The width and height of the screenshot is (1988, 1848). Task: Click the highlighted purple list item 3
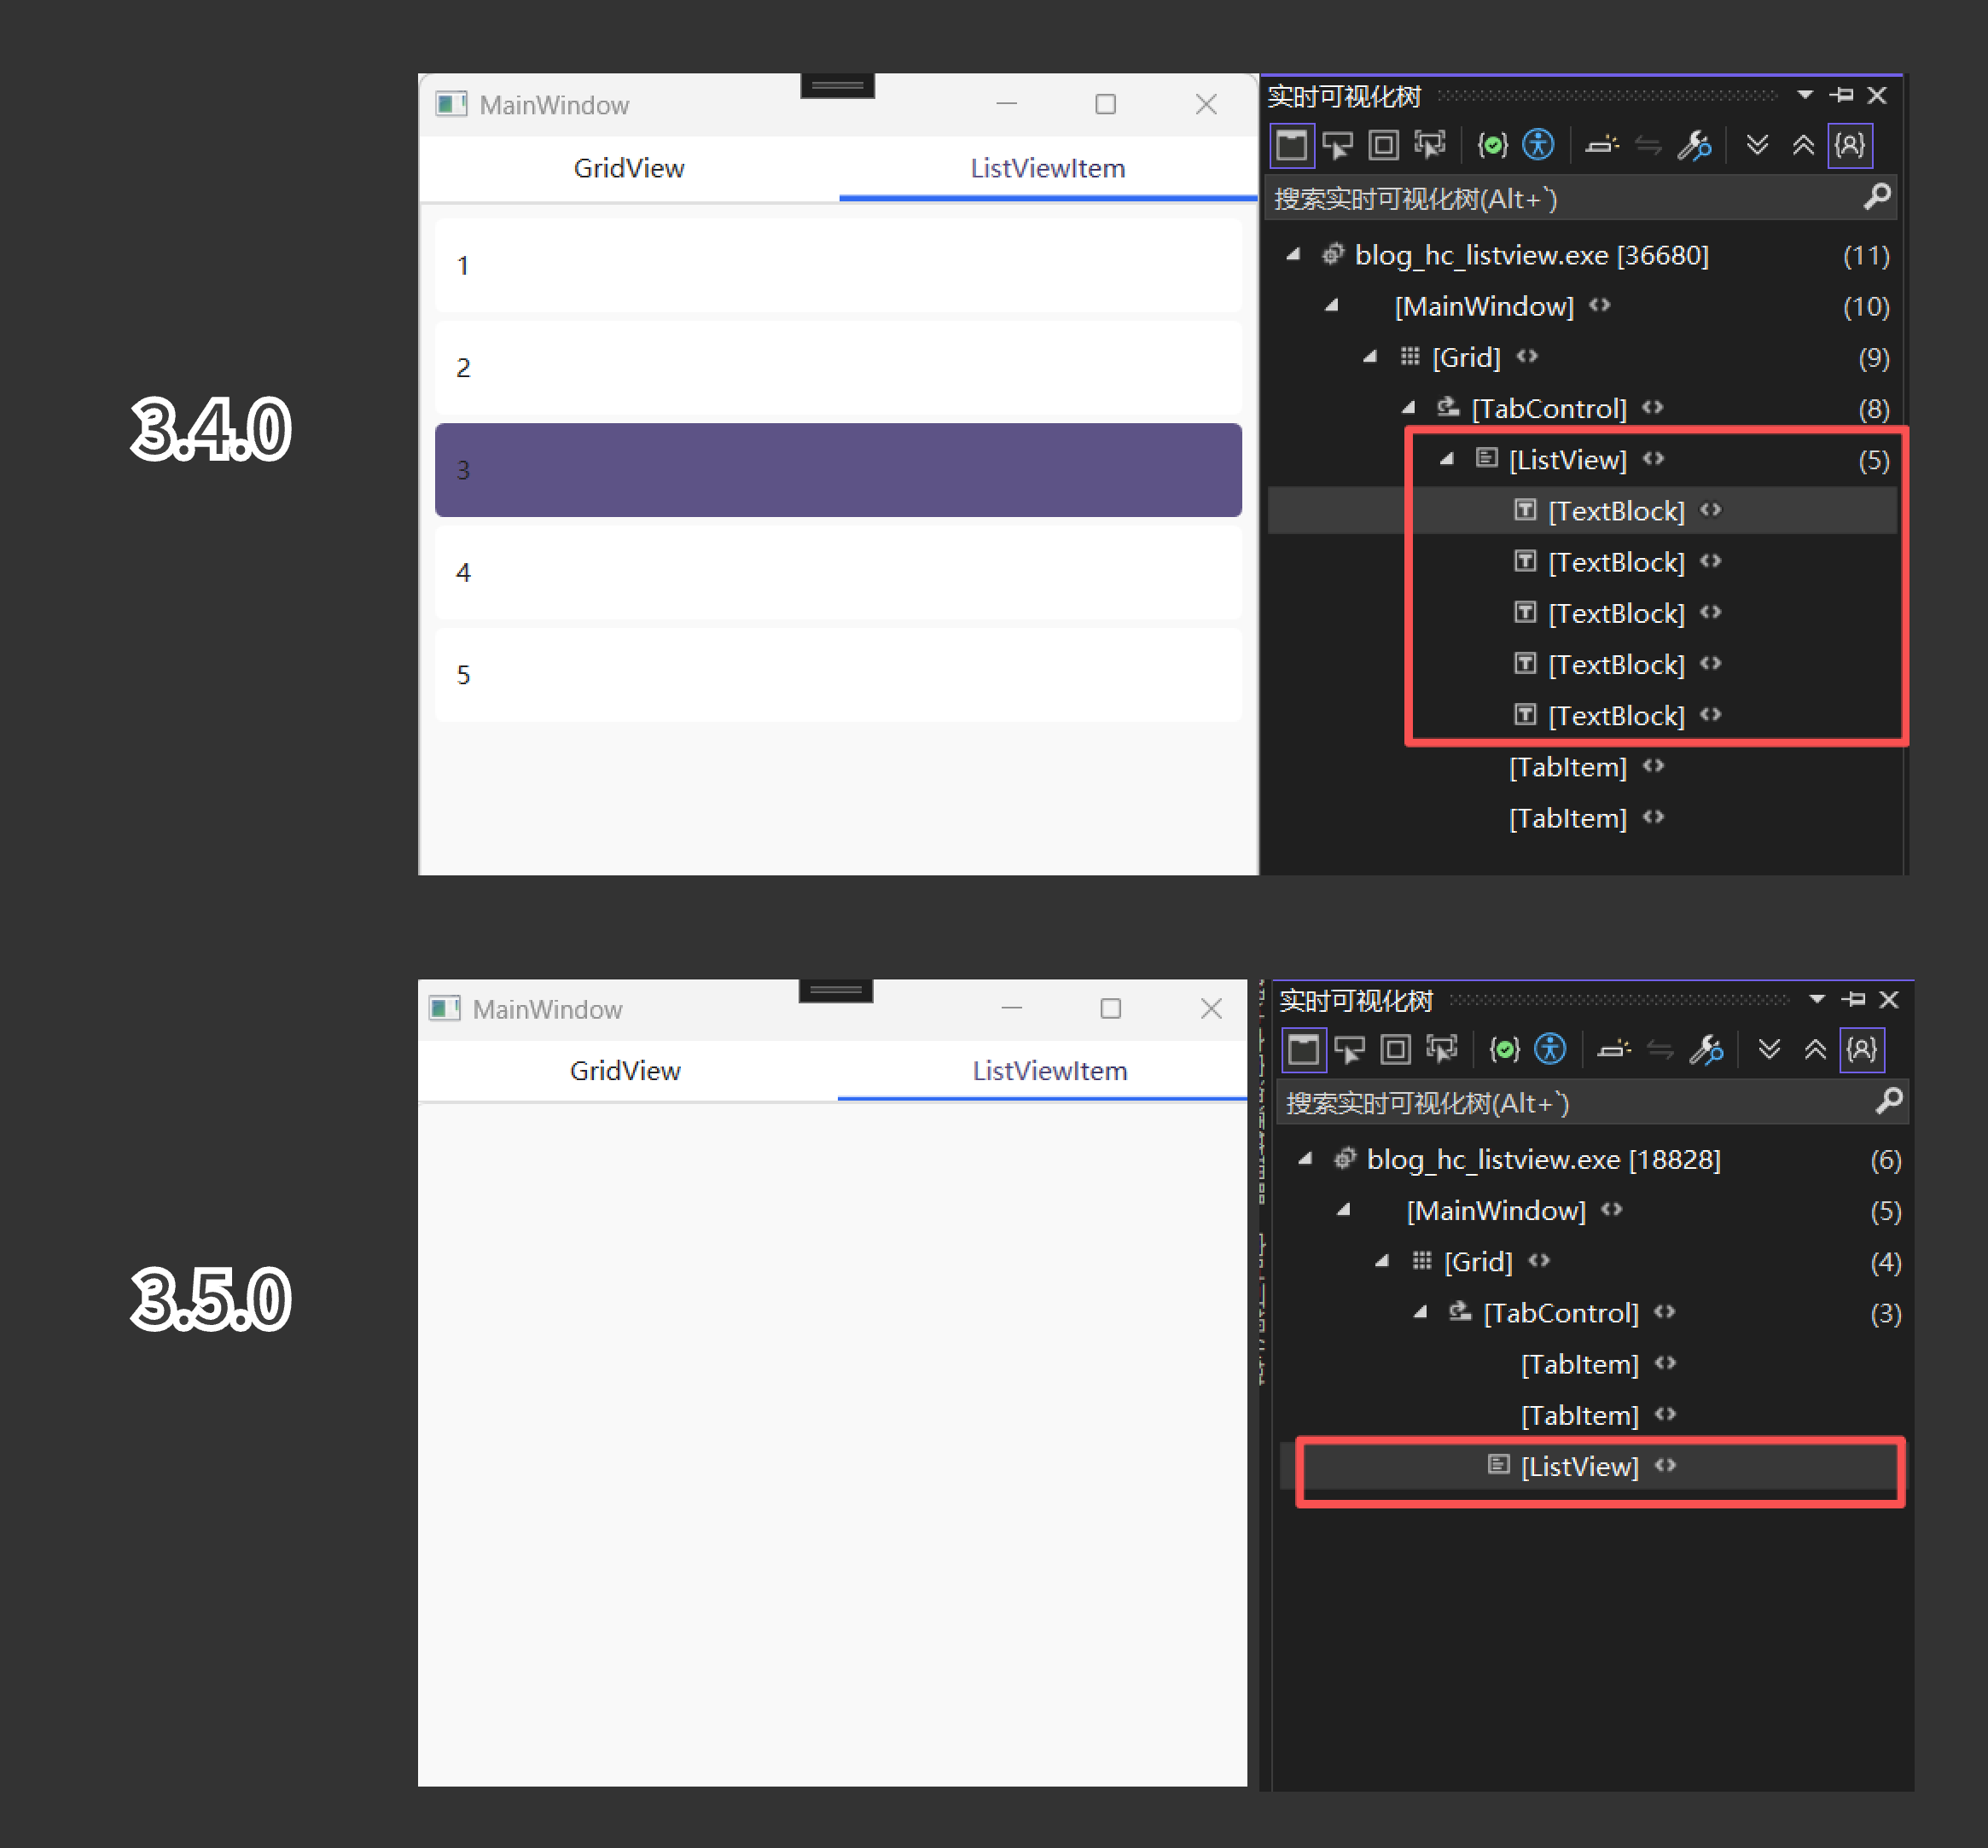point(838,470)
